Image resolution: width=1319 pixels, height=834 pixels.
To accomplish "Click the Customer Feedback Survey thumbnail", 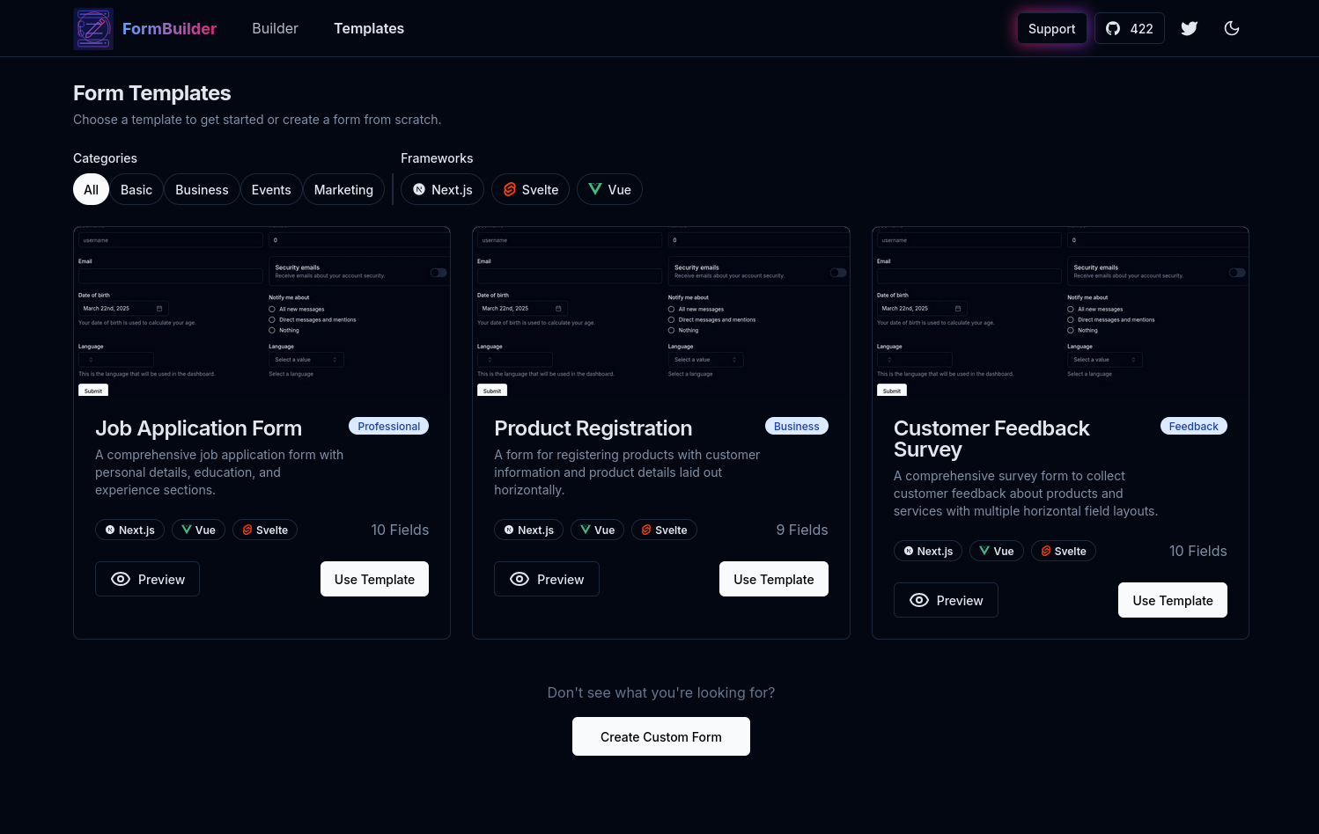I will [x=1060, y=311].
